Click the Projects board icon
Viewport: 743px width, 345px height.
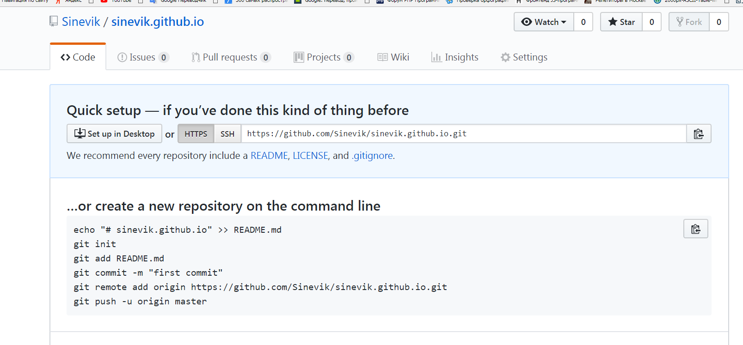click(299, 57)
